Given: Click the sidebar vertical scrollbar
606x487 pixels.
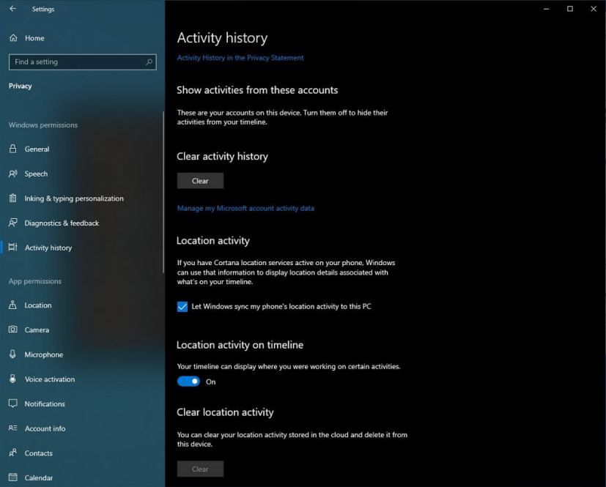Looking at the screenshot, I should tap(163, 193).
